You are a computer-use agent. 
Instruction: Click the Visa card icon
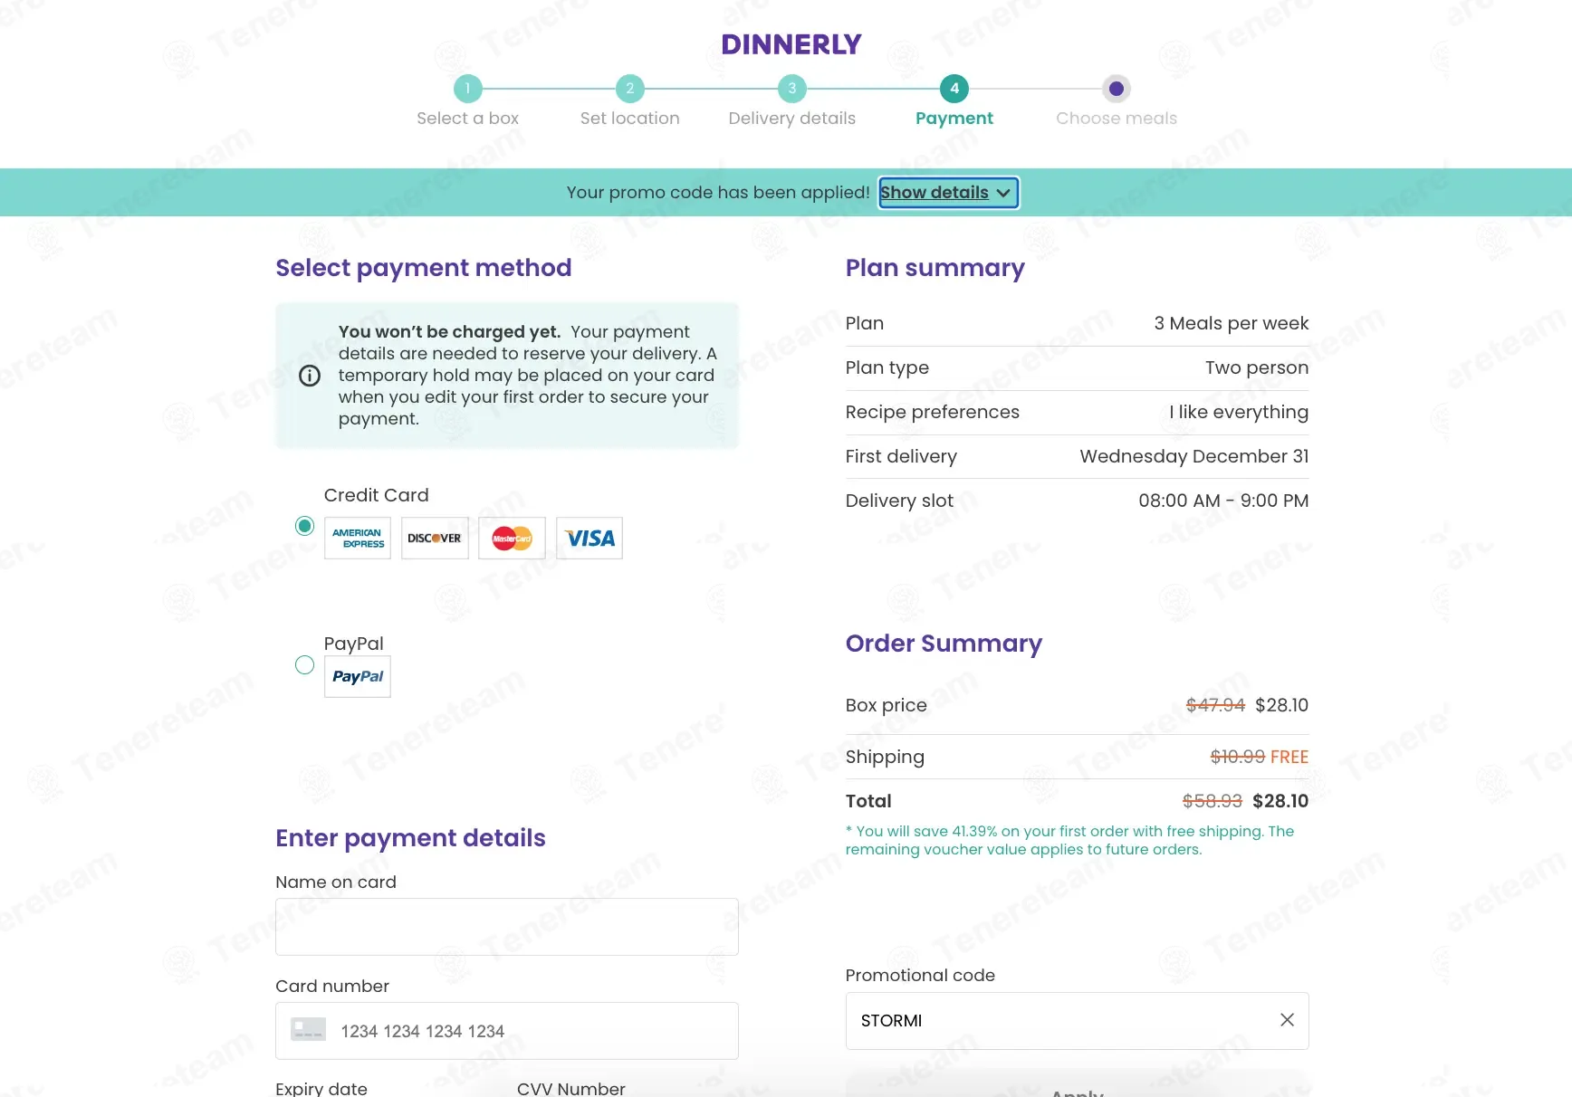589,538
